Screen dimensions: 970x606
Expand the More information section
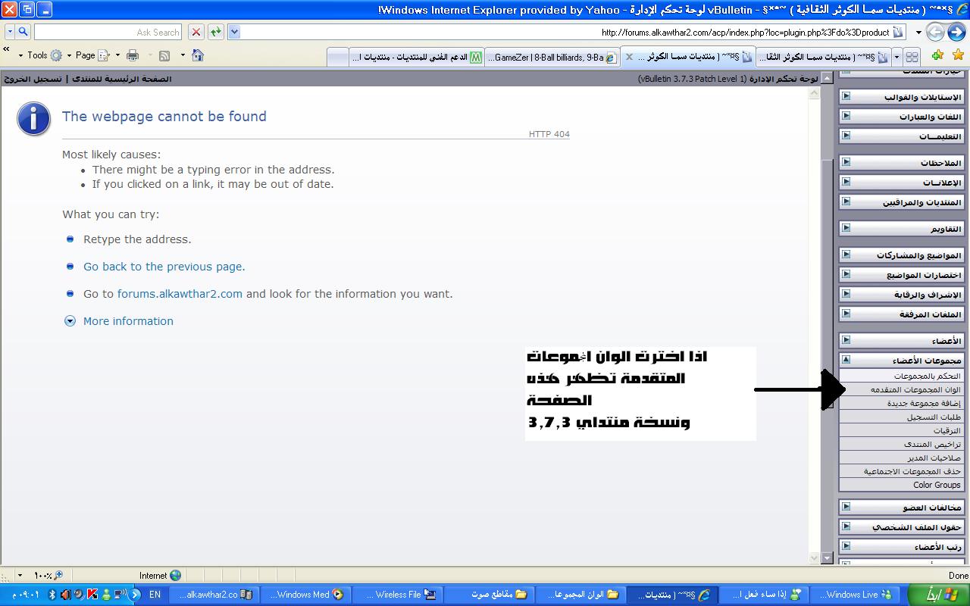pyautogui.click(x=127, y=321)
